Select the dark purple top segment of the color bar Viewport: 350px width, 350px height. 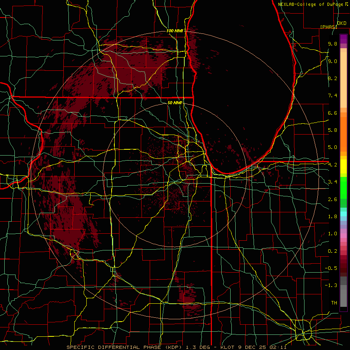coord(343,39)
